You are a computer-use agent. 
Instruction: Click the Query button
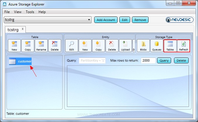pyautogui.click(x=164, y=60)
